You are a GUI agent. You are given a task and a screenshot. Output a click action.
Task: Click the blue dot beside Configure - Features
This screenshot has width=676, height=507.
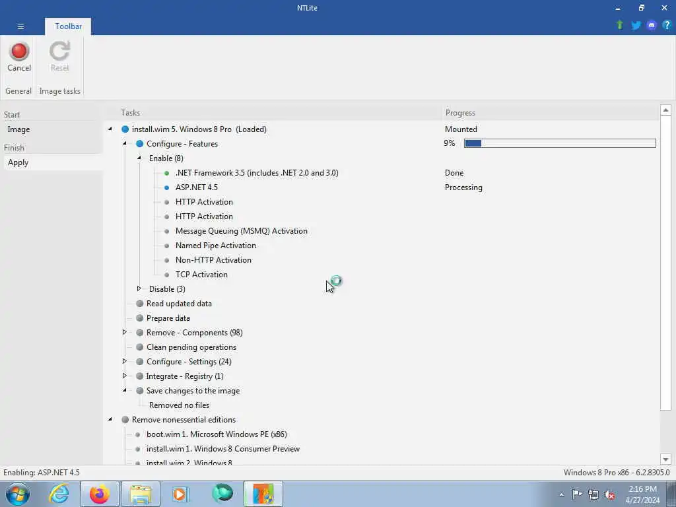tap(140, 144)
